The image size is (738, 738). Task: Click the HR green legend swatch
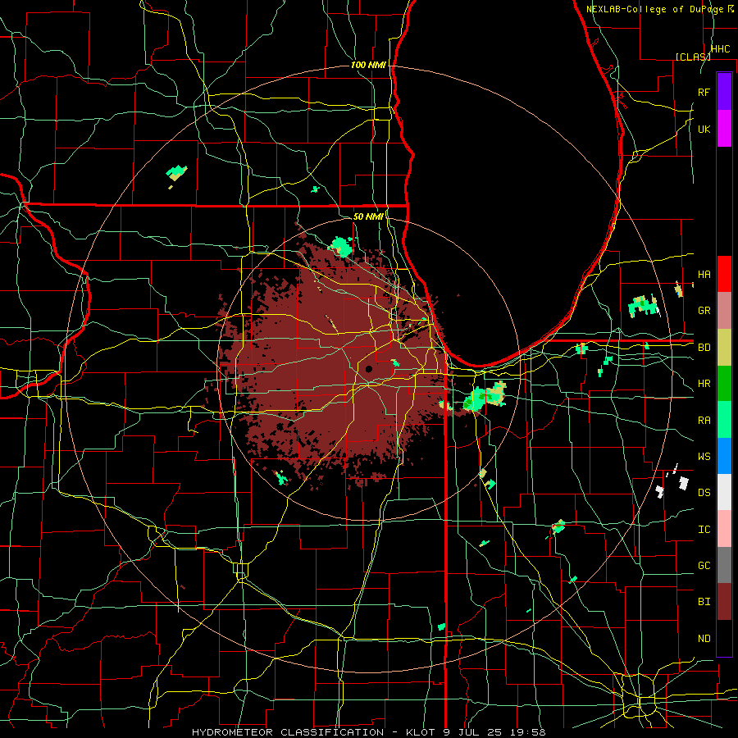[724, 384]
